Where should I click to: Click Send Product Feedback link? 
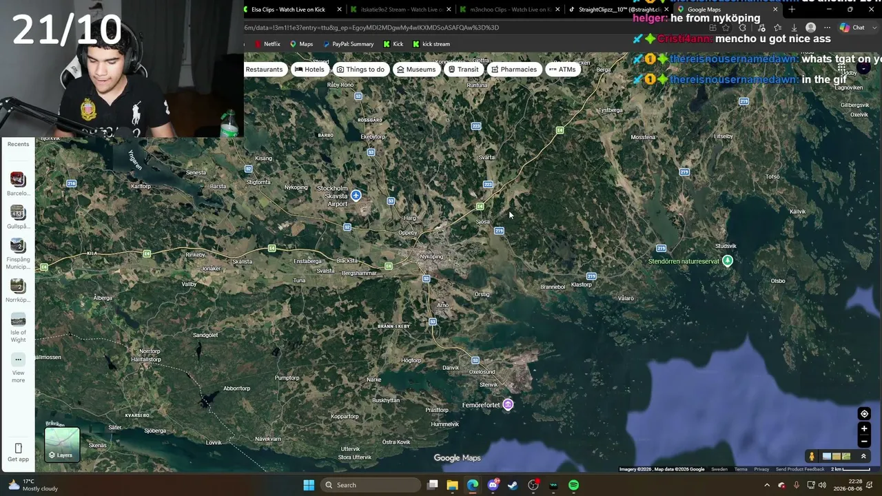pyautogui.click(x=800, y=469)
